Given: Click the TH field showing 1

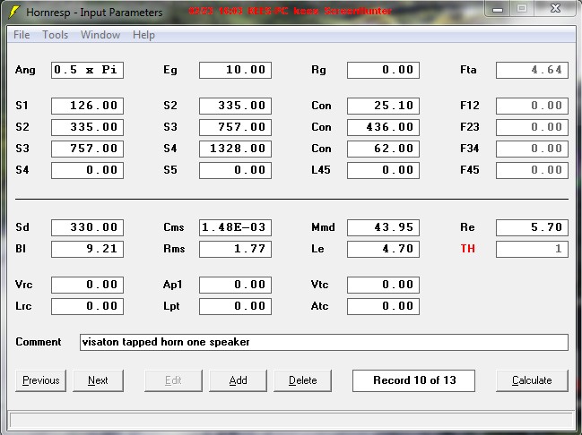Looking at the screenshot, I should tap(532, 249).
